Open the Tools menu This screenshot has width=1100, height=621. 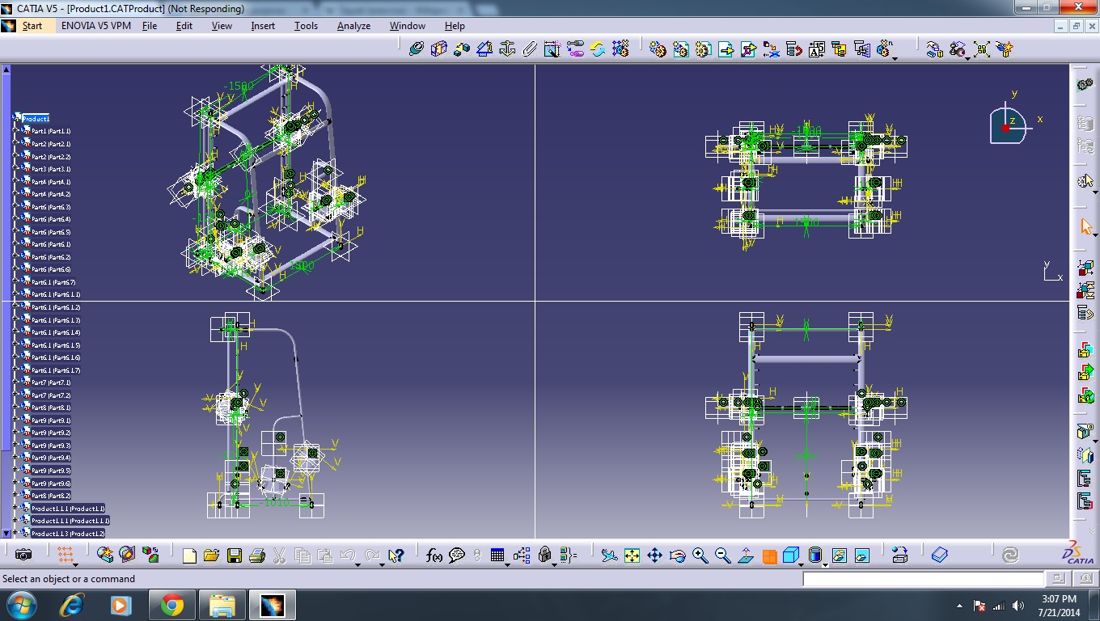306,26
